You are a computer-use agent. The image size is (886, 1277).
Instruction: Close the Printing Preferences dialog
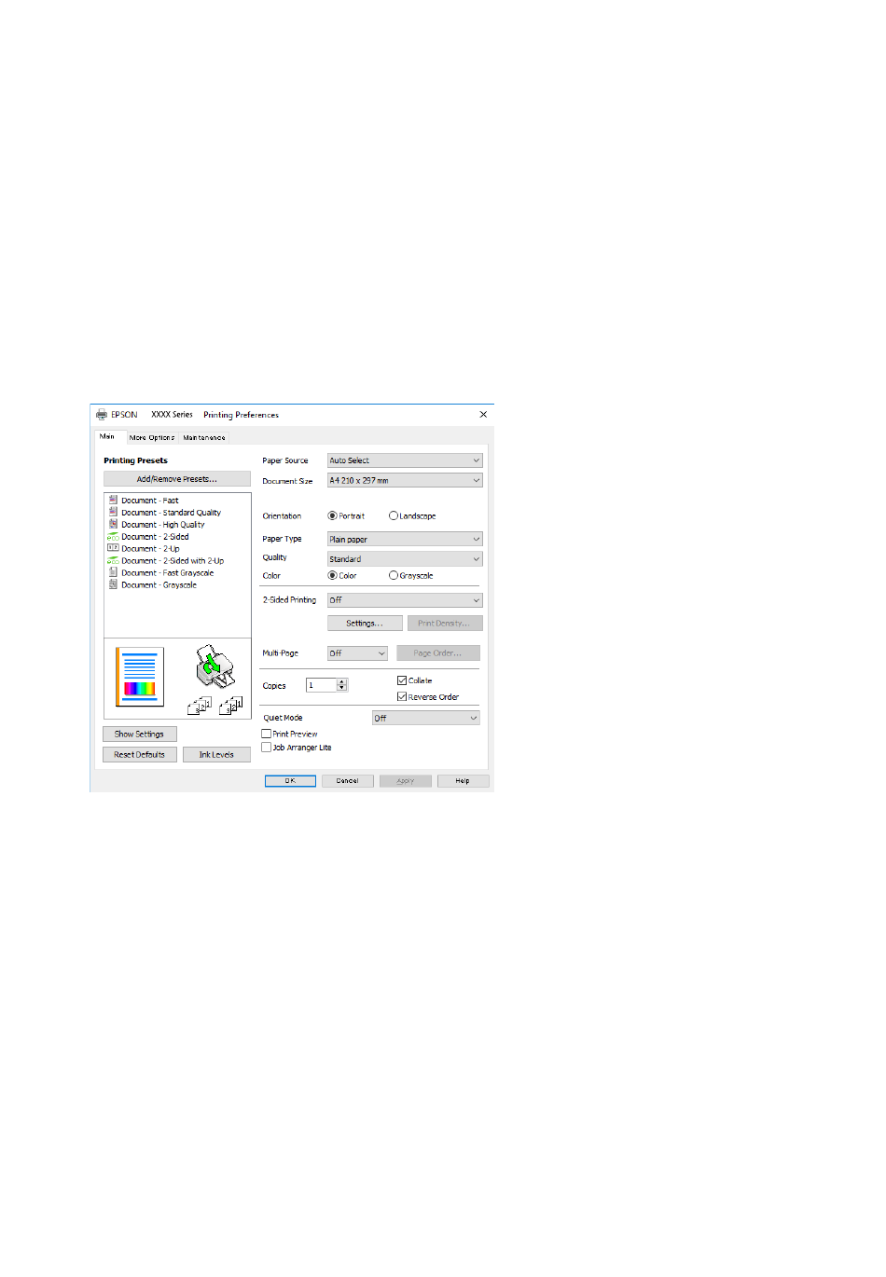coord(483,415)
